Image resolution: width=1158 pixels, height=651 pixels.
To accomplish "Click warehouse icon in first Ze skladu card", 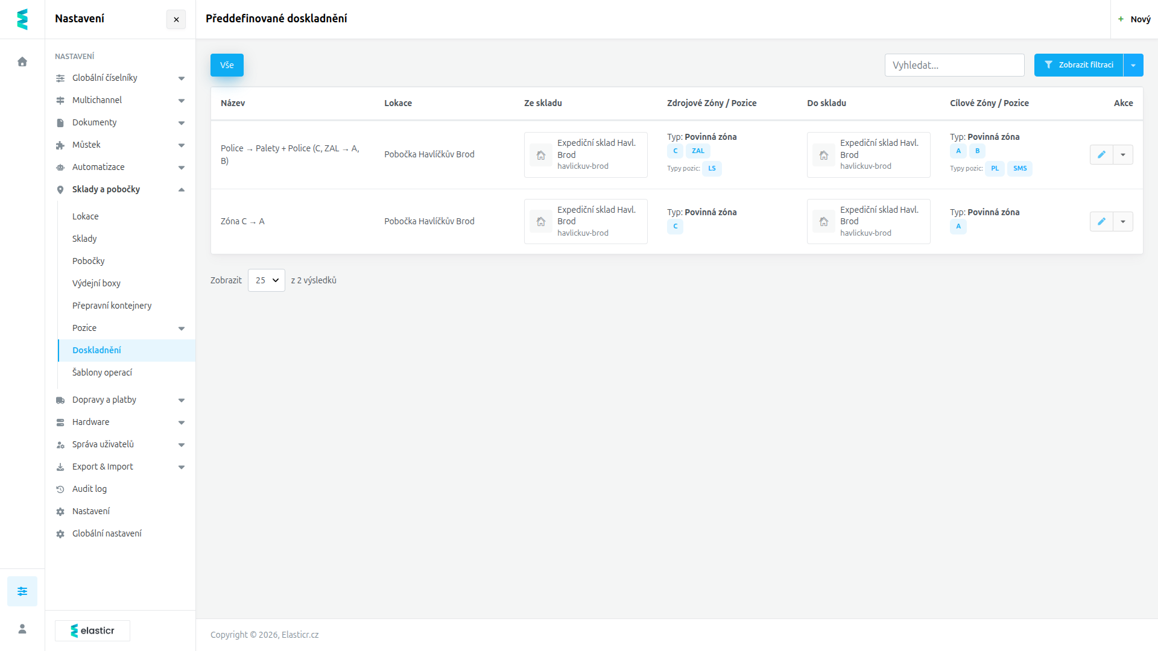I will pyautogui.click(x=541, y=155).
